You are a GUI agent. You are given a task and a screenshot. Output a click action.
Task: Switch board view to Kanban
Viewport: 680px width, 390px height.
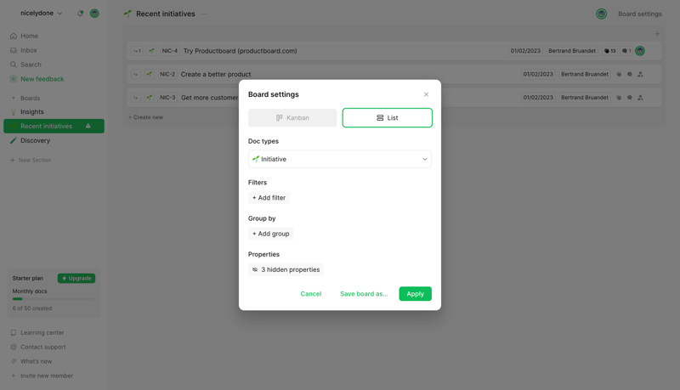(292, 118)
